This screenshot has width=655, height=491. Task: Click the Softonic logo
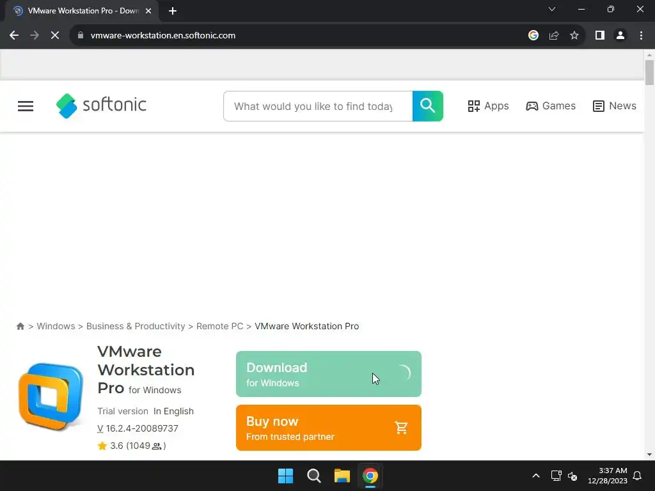(102, 105)
